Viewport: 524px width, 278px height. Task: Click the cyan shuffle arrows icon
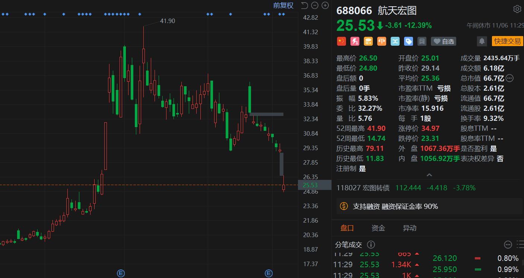(x=395, y=41)
